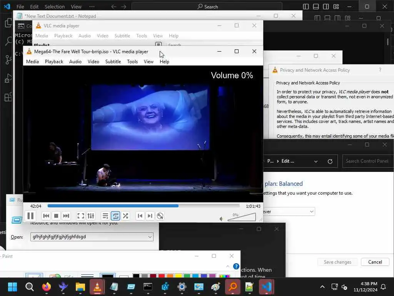Open Firefox from the taskbar

click(x=46, y=287)
